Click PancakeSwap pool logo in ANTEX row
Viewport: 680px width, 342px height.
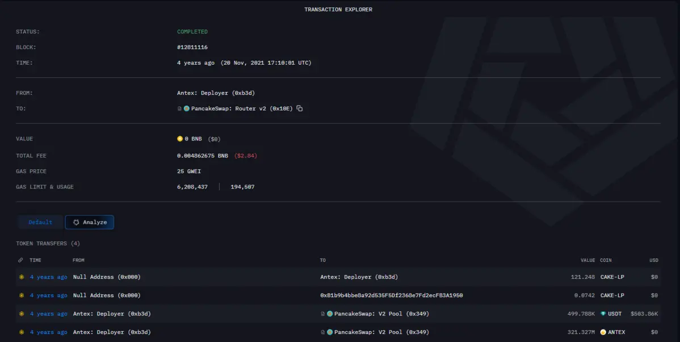pyautogui.click(x=330, y=332)
